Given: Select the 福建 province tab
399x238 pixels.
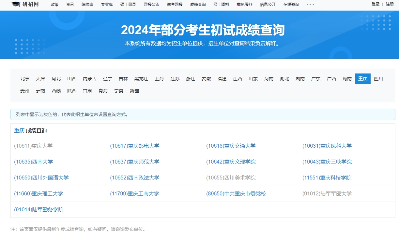Looking at the screenshot, I should 222,79.
